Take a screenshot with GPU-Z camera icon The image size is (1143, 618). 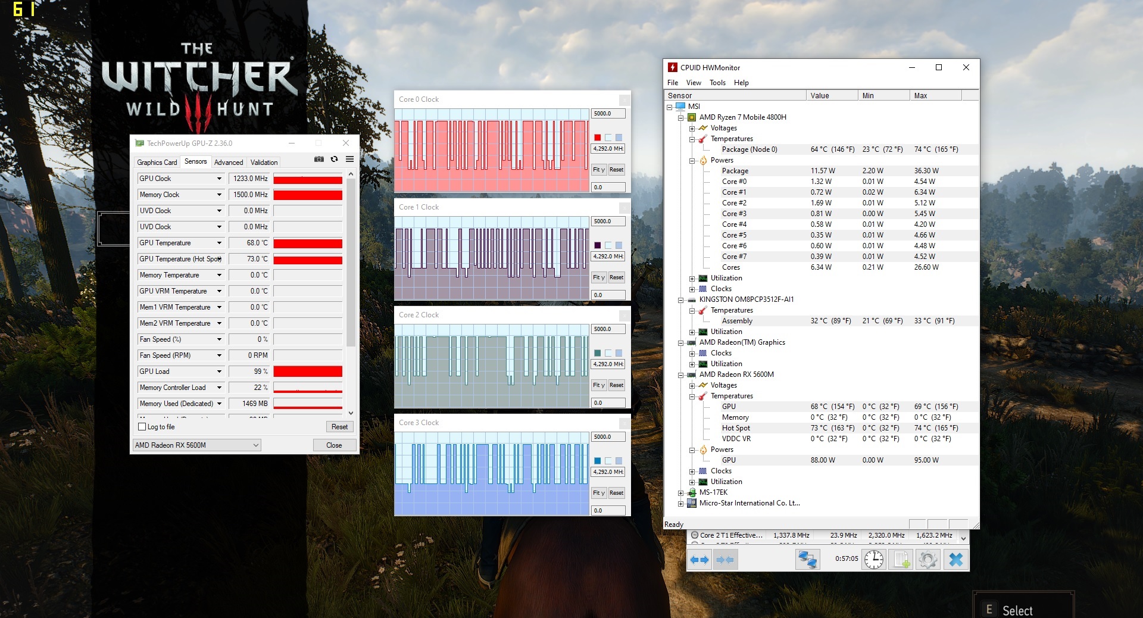tap(319, 160)
